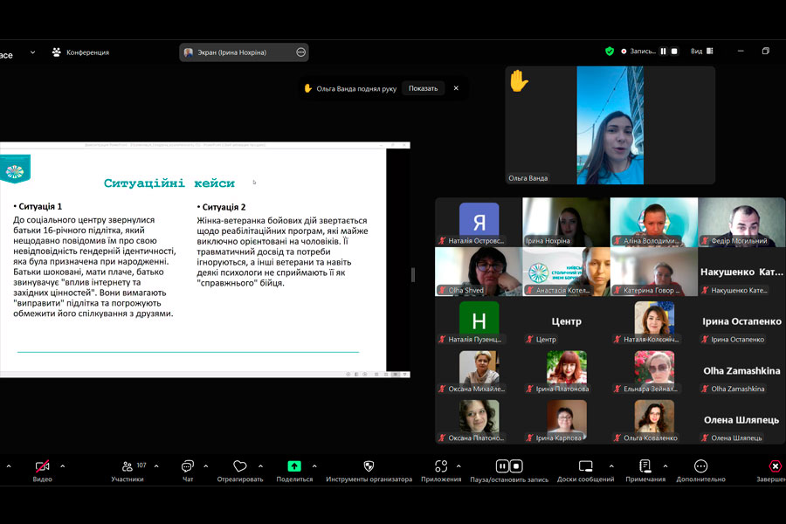The image size is (786, 524).
Task: Select Ірина Карпова participant tile
Action: (567, 419)
